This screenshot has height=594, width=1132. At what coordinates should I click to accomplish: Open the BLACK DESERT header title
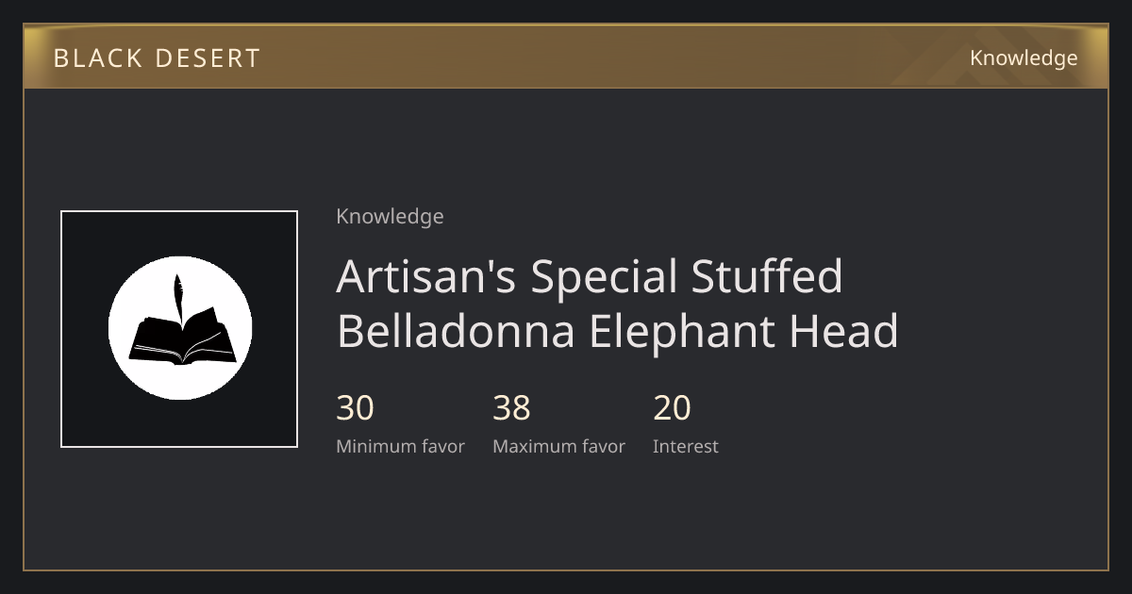click(157, 58)
